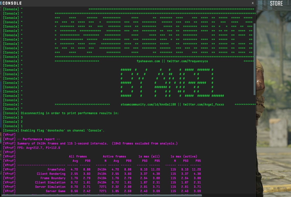Click the 'All frames' column header

(x=78, y=156)
